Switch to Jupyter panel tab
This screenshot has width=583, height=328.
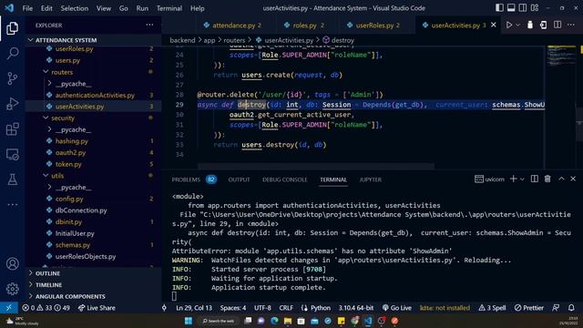(371, 179)
